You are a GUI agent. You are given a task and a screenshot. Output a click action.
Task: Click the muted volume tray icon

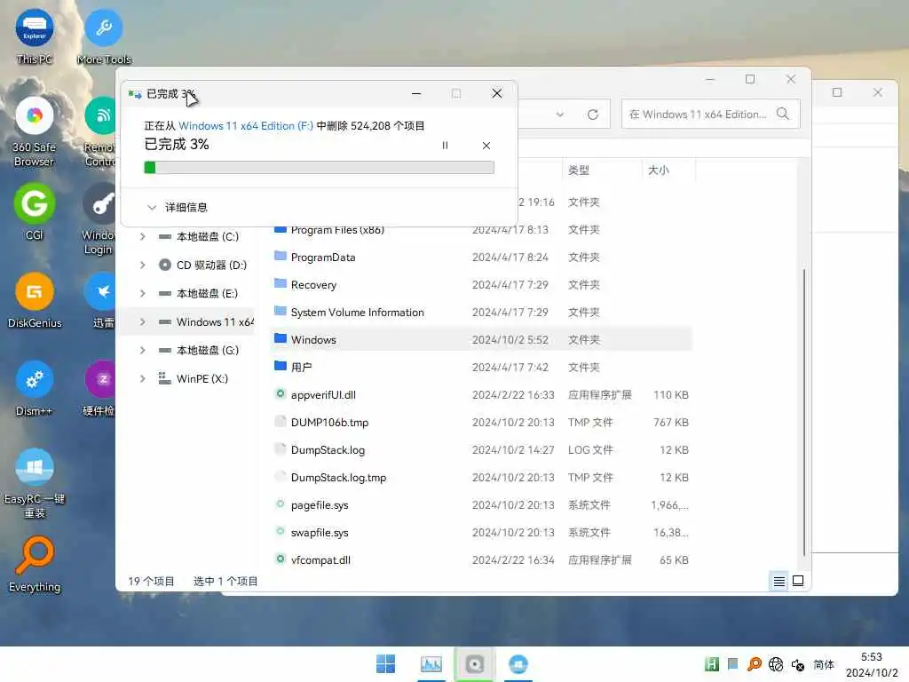tap(798, 664)
